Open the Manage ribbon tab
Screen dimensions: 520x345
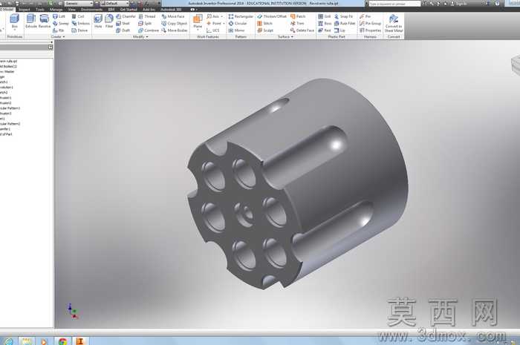click(56, 10)
